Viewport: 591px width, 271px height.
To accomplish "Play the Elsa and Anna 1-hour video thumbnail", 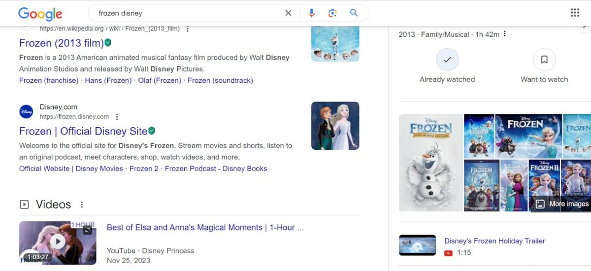I will pos(58,242).
